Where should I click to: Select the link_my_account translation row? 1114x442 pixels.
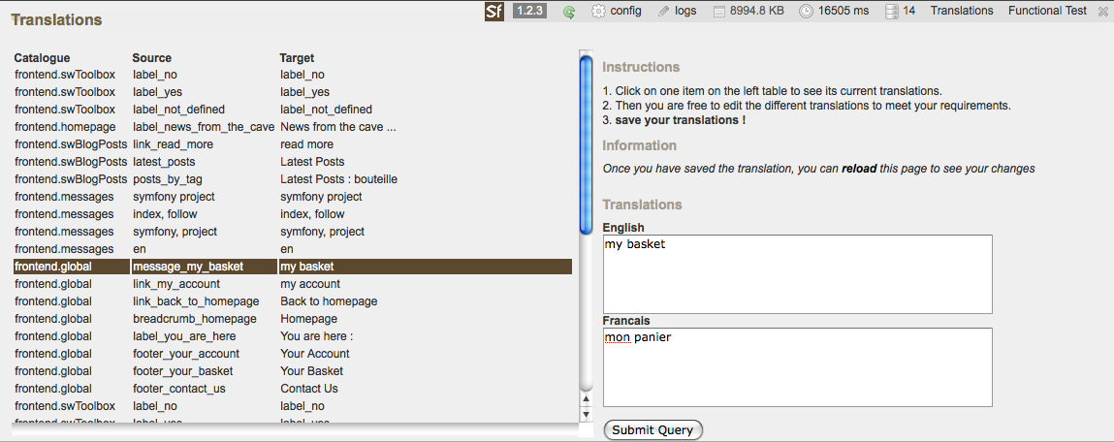click(x=176, y=284)
